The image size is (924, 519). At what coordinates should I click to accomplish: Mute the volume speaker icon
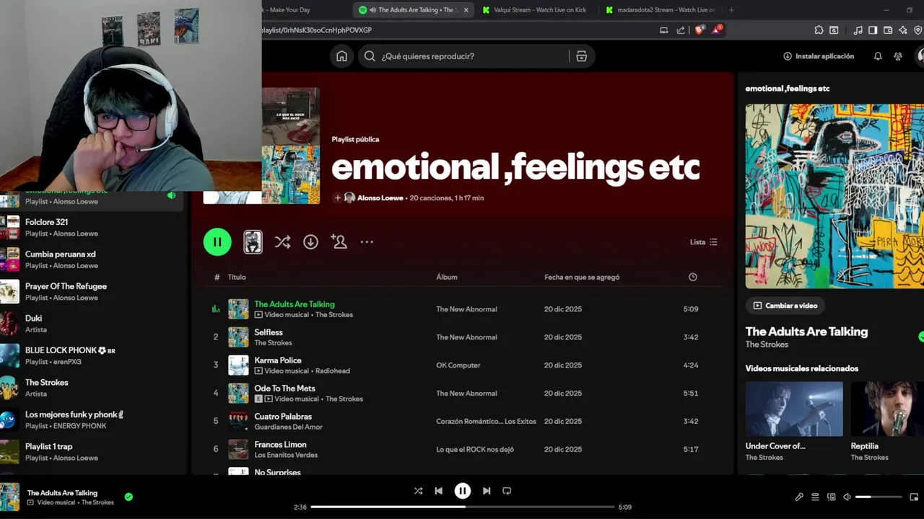847,497
